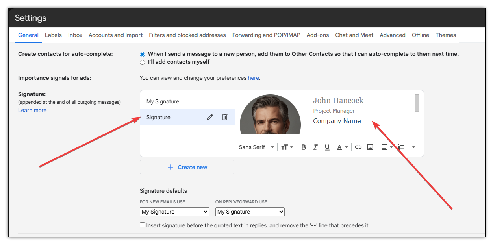The image size is (493, 245).
Task: Click the numbered list icon
Action: [401, 147]
